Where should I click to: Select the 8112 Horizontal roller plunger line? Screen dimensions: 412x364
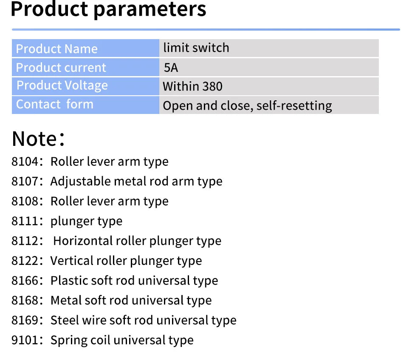point(116,241)
